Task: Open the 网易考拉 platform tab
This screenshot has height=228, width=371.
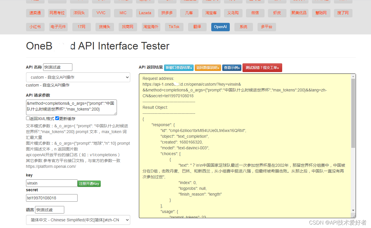Action: click(57, 13)
